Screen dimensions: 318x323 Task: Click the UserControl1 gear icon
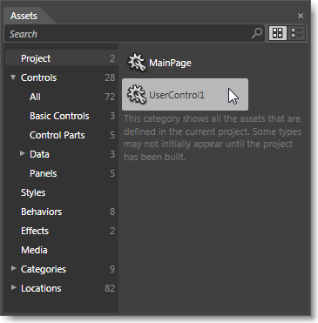(137, 94)
